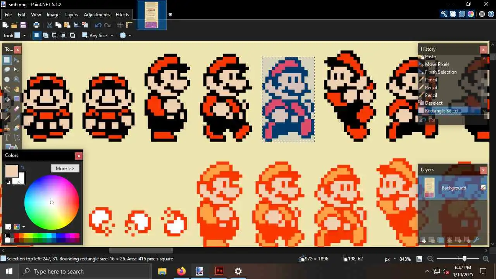Open the Effects menu

[122, 15]
